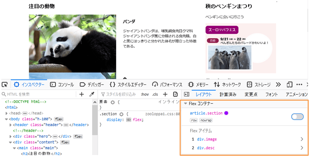Image resolution: width=310 pixels, height=156 pixels.
Task: Click the ズーロッパフェス banner button
Action: tap(222, 30)
